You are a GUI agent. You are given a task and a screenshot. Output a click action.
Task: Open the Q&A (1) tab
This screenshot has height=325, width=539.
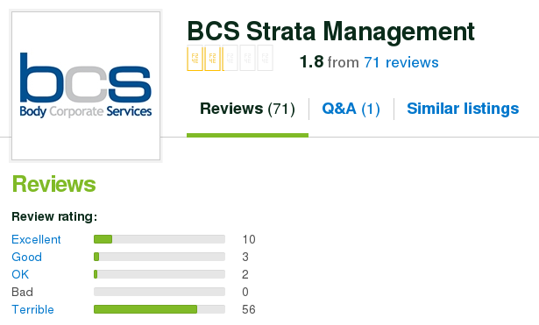pyautogui.click(x=351, y=109)
